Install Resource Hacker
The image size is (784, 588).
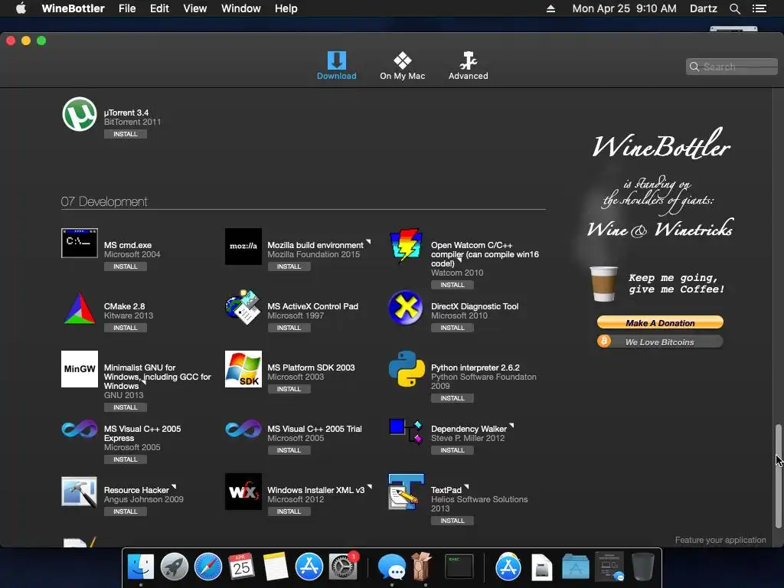pos(126,511)
